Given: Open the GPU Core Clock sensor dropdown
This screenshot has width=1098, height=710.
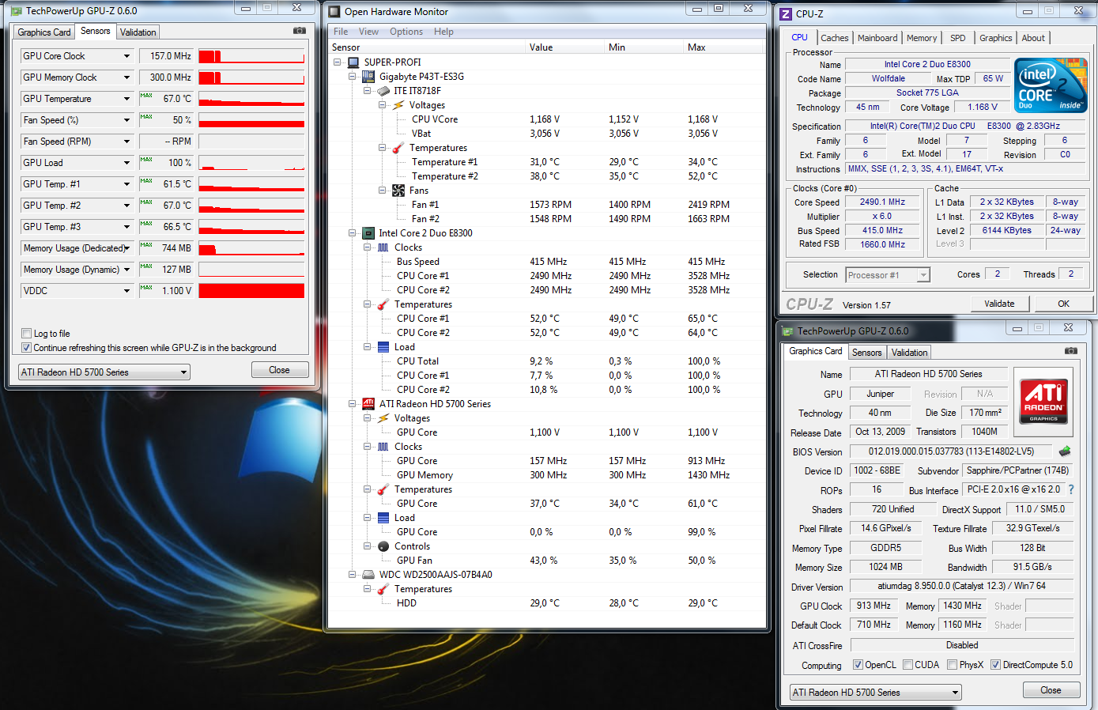Looking at the screenshot, I should tap(126, 56).
